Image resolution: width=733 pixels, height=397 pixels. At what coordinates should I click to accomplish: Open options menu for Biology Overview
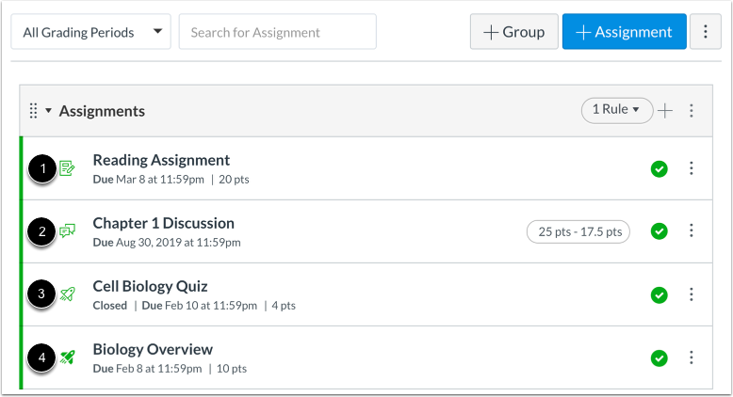(692, 357)
